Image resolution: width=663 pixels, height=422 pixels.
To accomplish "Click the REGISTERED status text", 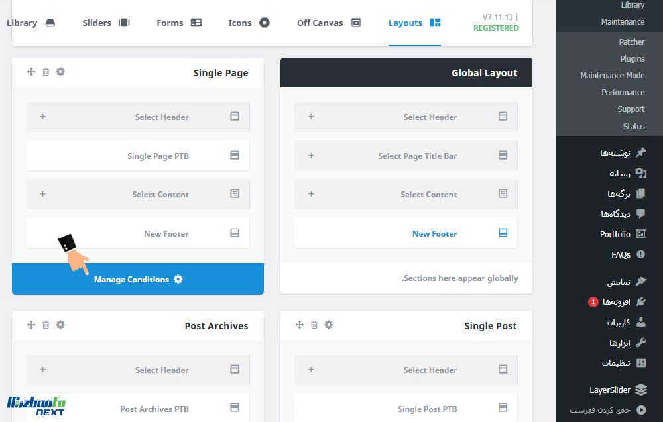I will [496, 28].
